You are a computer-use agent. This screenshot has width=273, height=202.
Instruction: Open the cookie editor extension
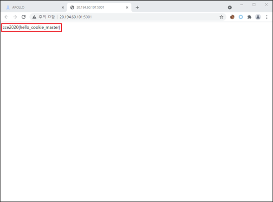click(232, 17)
